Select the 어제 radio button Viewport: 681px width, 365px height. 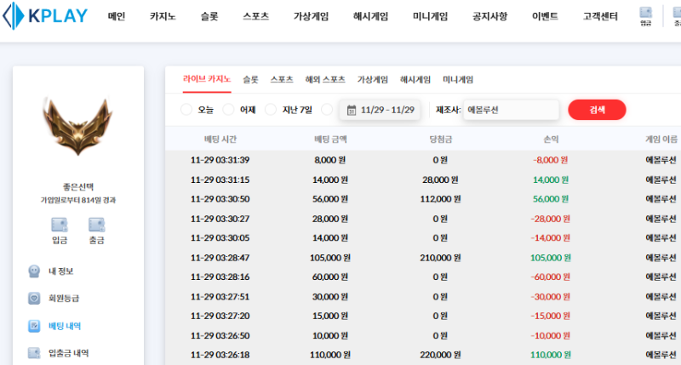[x=228, y=110]
